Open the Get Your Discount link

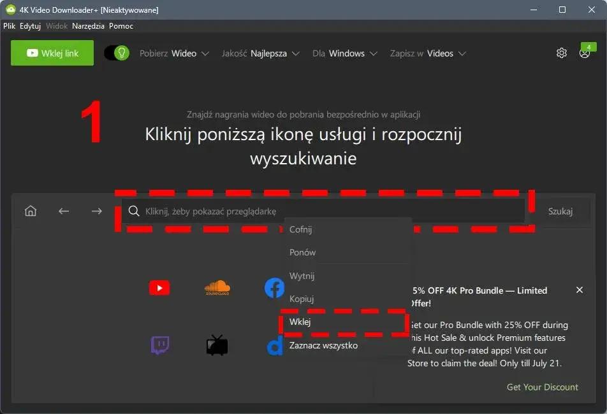coord(542,387)
